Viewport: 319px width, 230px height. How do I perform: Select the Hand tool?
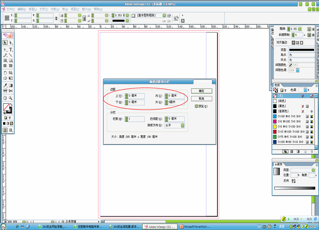[5, 98]
